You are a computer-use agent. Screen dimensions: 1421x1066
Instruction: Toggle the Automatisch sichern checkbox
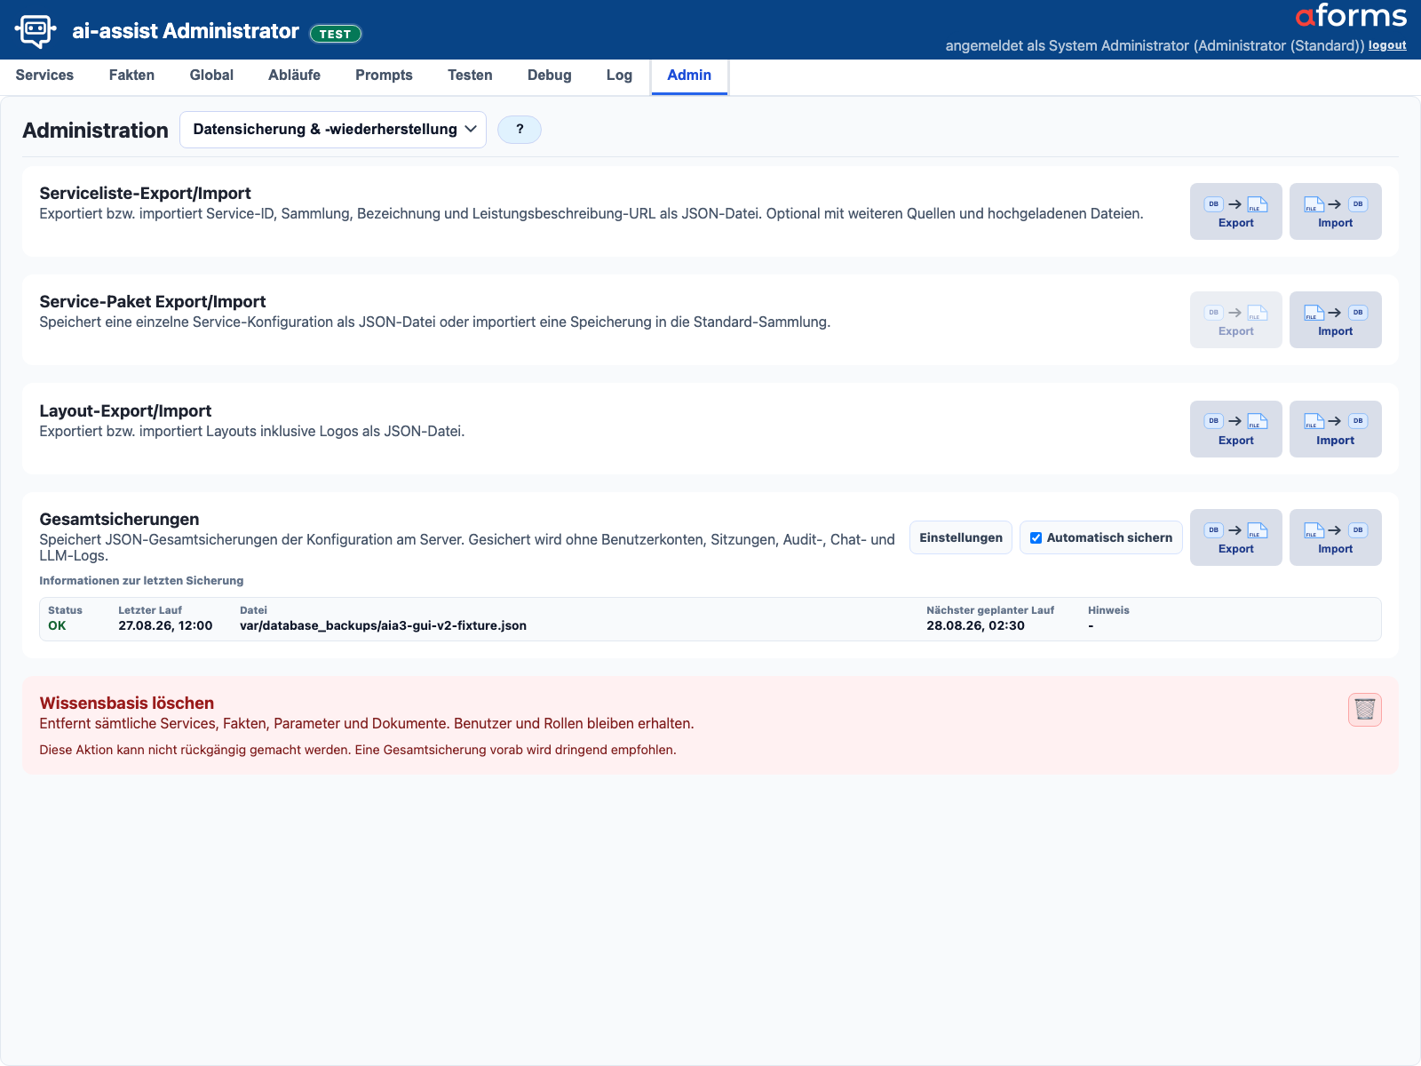tap(1036, 537)
